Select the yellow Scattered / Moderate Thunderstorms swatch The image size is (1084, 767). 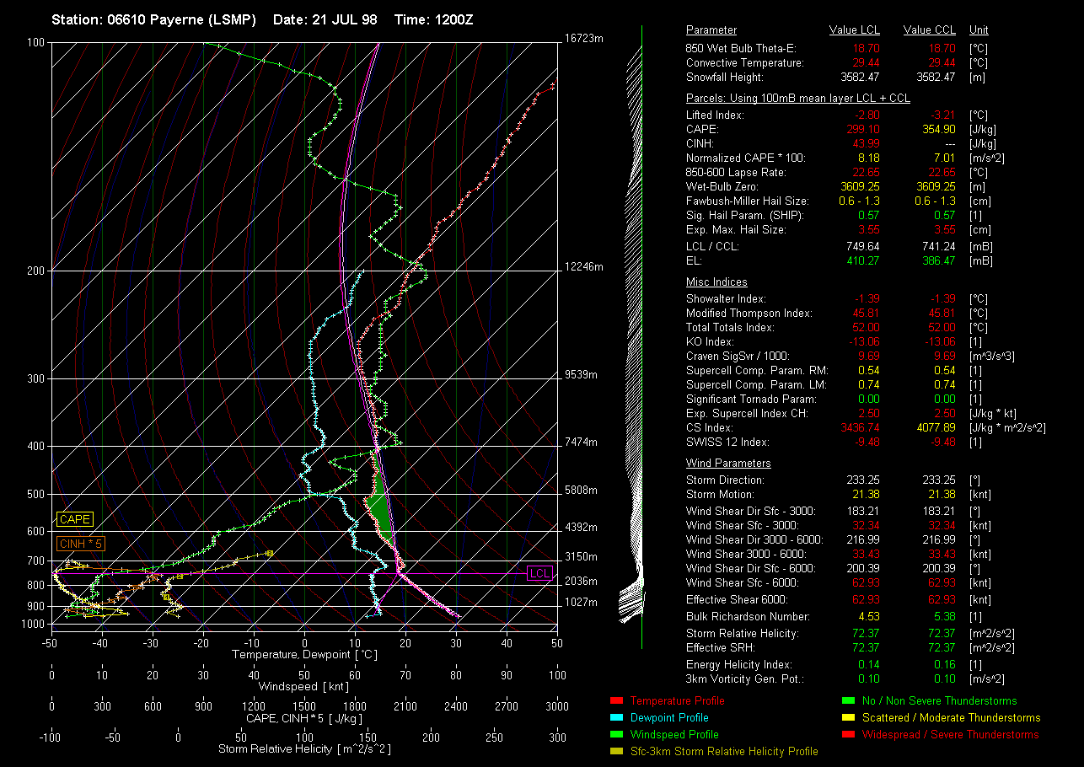click(848, 717)
